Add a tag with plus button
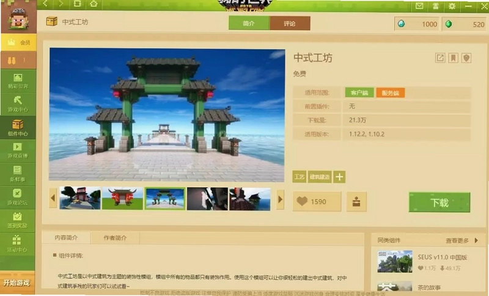 click(339, 177)
